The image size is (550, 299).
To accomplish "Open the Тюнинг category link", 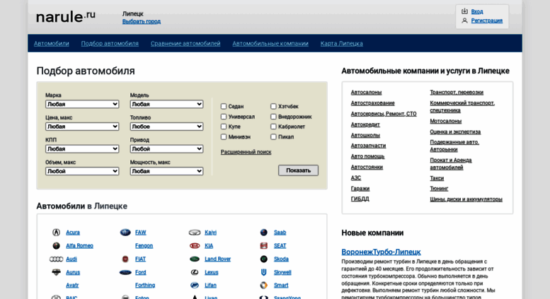I will tap(439, 188).
